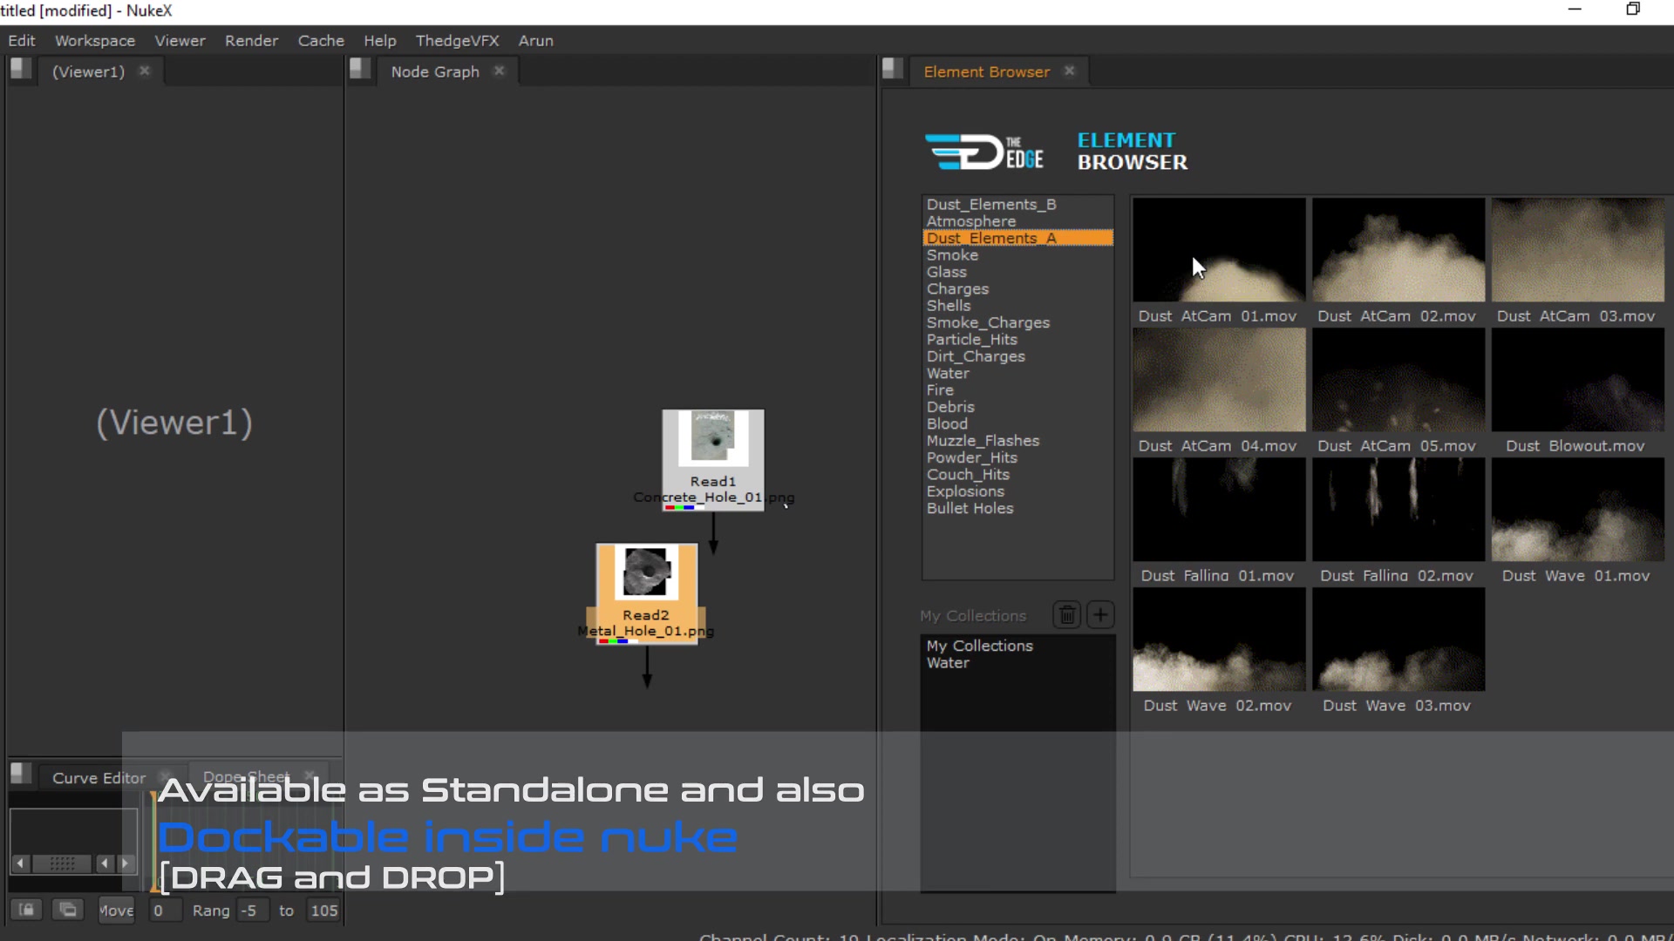Click the Element Browser pane layout icon
The height and width of the screenshot is (941, 1674).
tap(892, 69)
